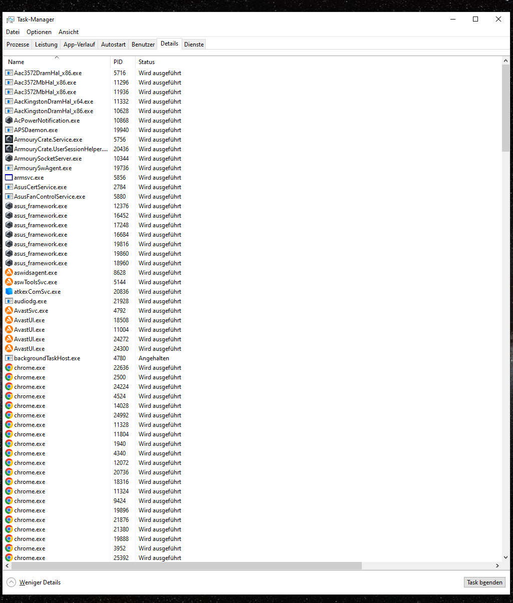Click PID value 21380
Screen dimensions: 513x603
[x=121, y=529]
